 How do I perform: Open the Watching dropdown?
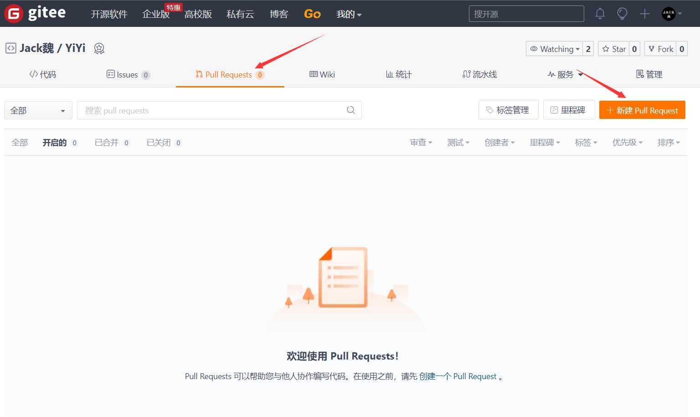tap(556, 49)
